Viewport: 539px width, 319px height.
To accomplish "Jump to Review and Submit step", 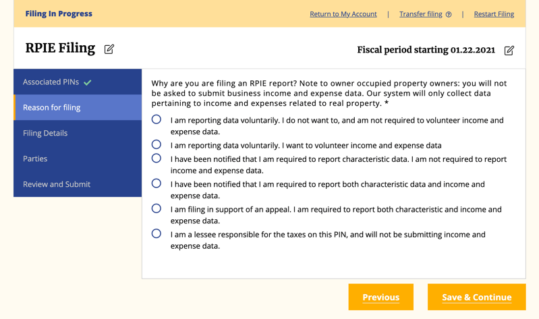I will tap(78, 184).
